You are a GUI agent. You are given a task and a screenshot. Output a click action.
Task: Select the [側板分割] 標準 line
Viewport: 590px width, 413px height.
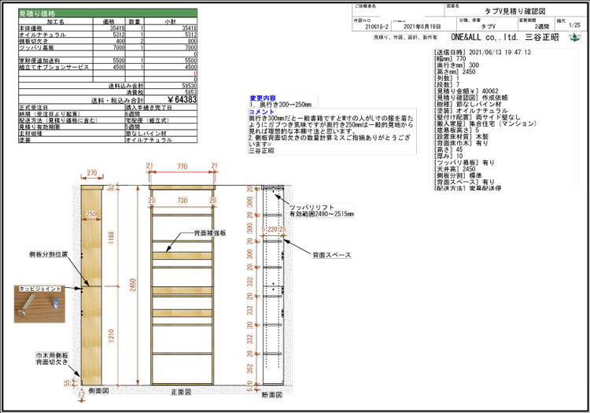pos(458,175)
